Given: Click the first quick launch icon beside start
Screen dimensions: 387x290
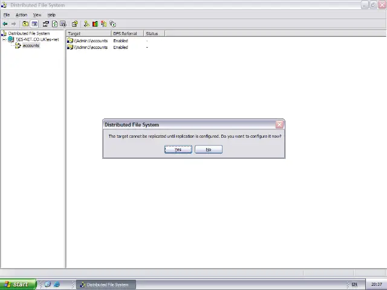Looking at the screenshot, I should point(48,285).
